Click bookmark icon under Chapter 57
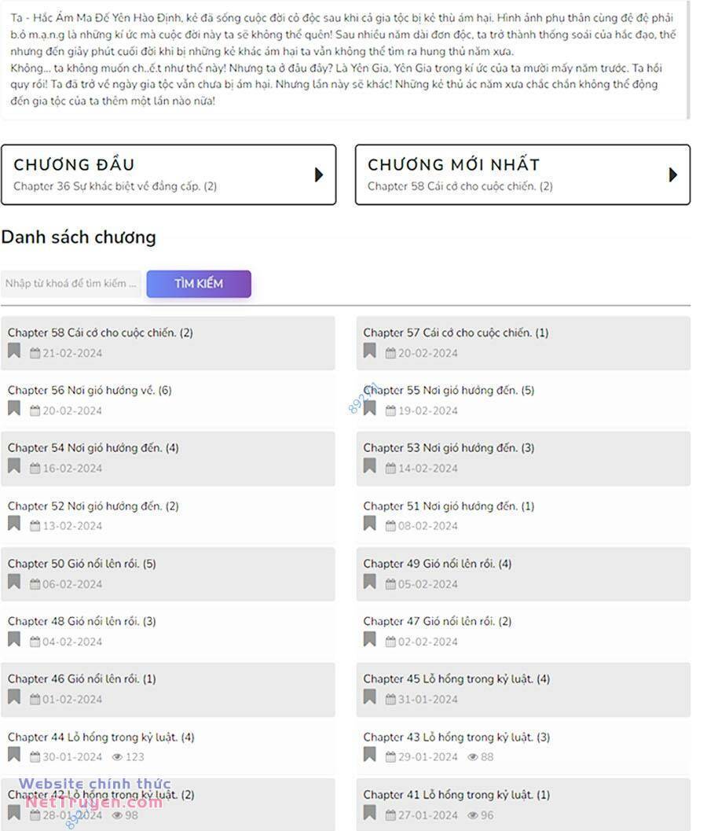 369,351
